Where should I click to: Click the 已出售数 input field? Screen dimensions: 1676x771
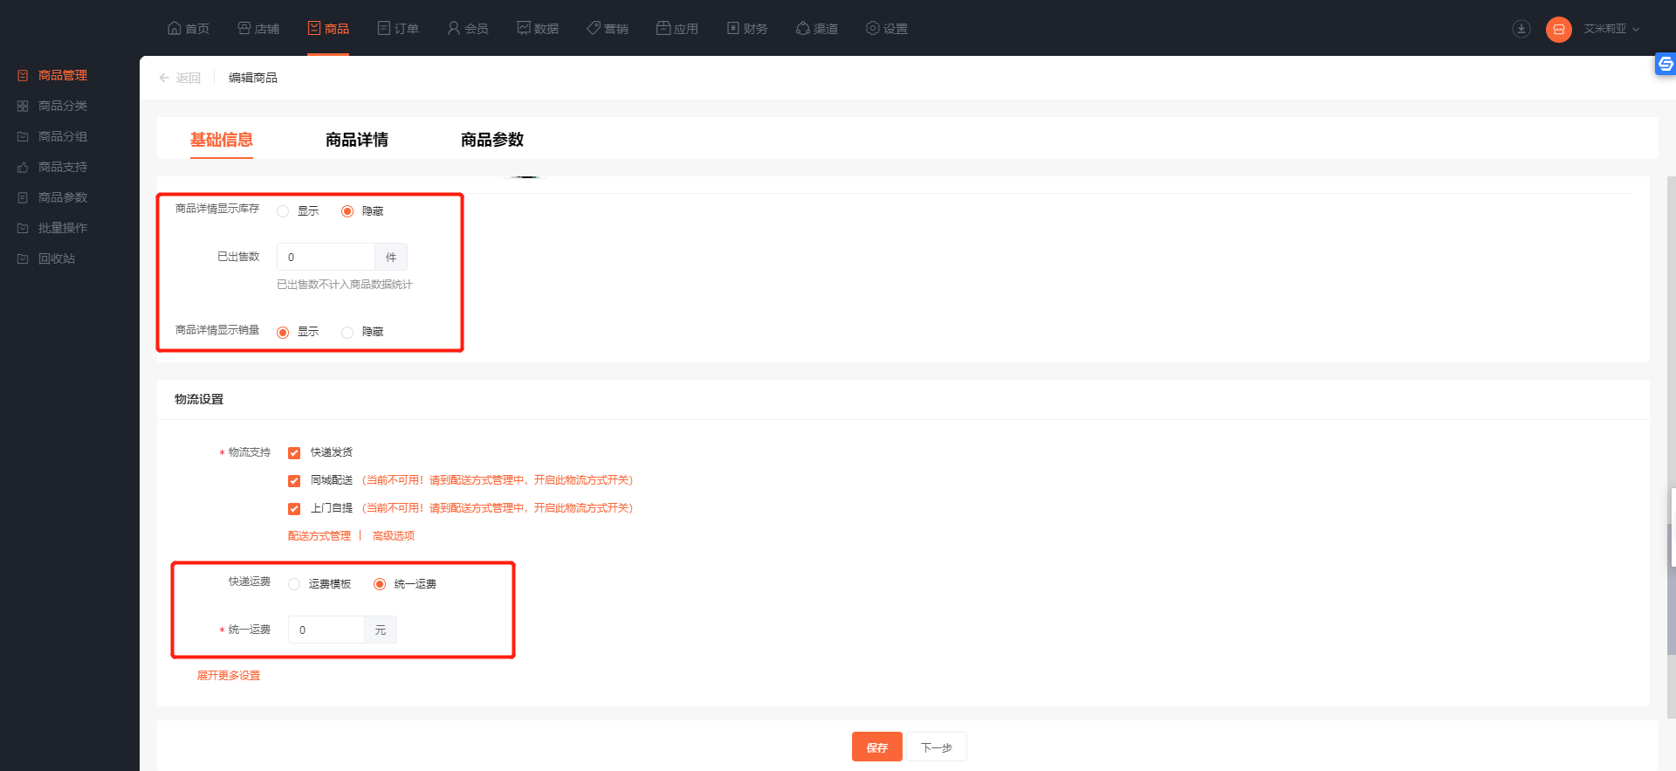coord(326,257)
